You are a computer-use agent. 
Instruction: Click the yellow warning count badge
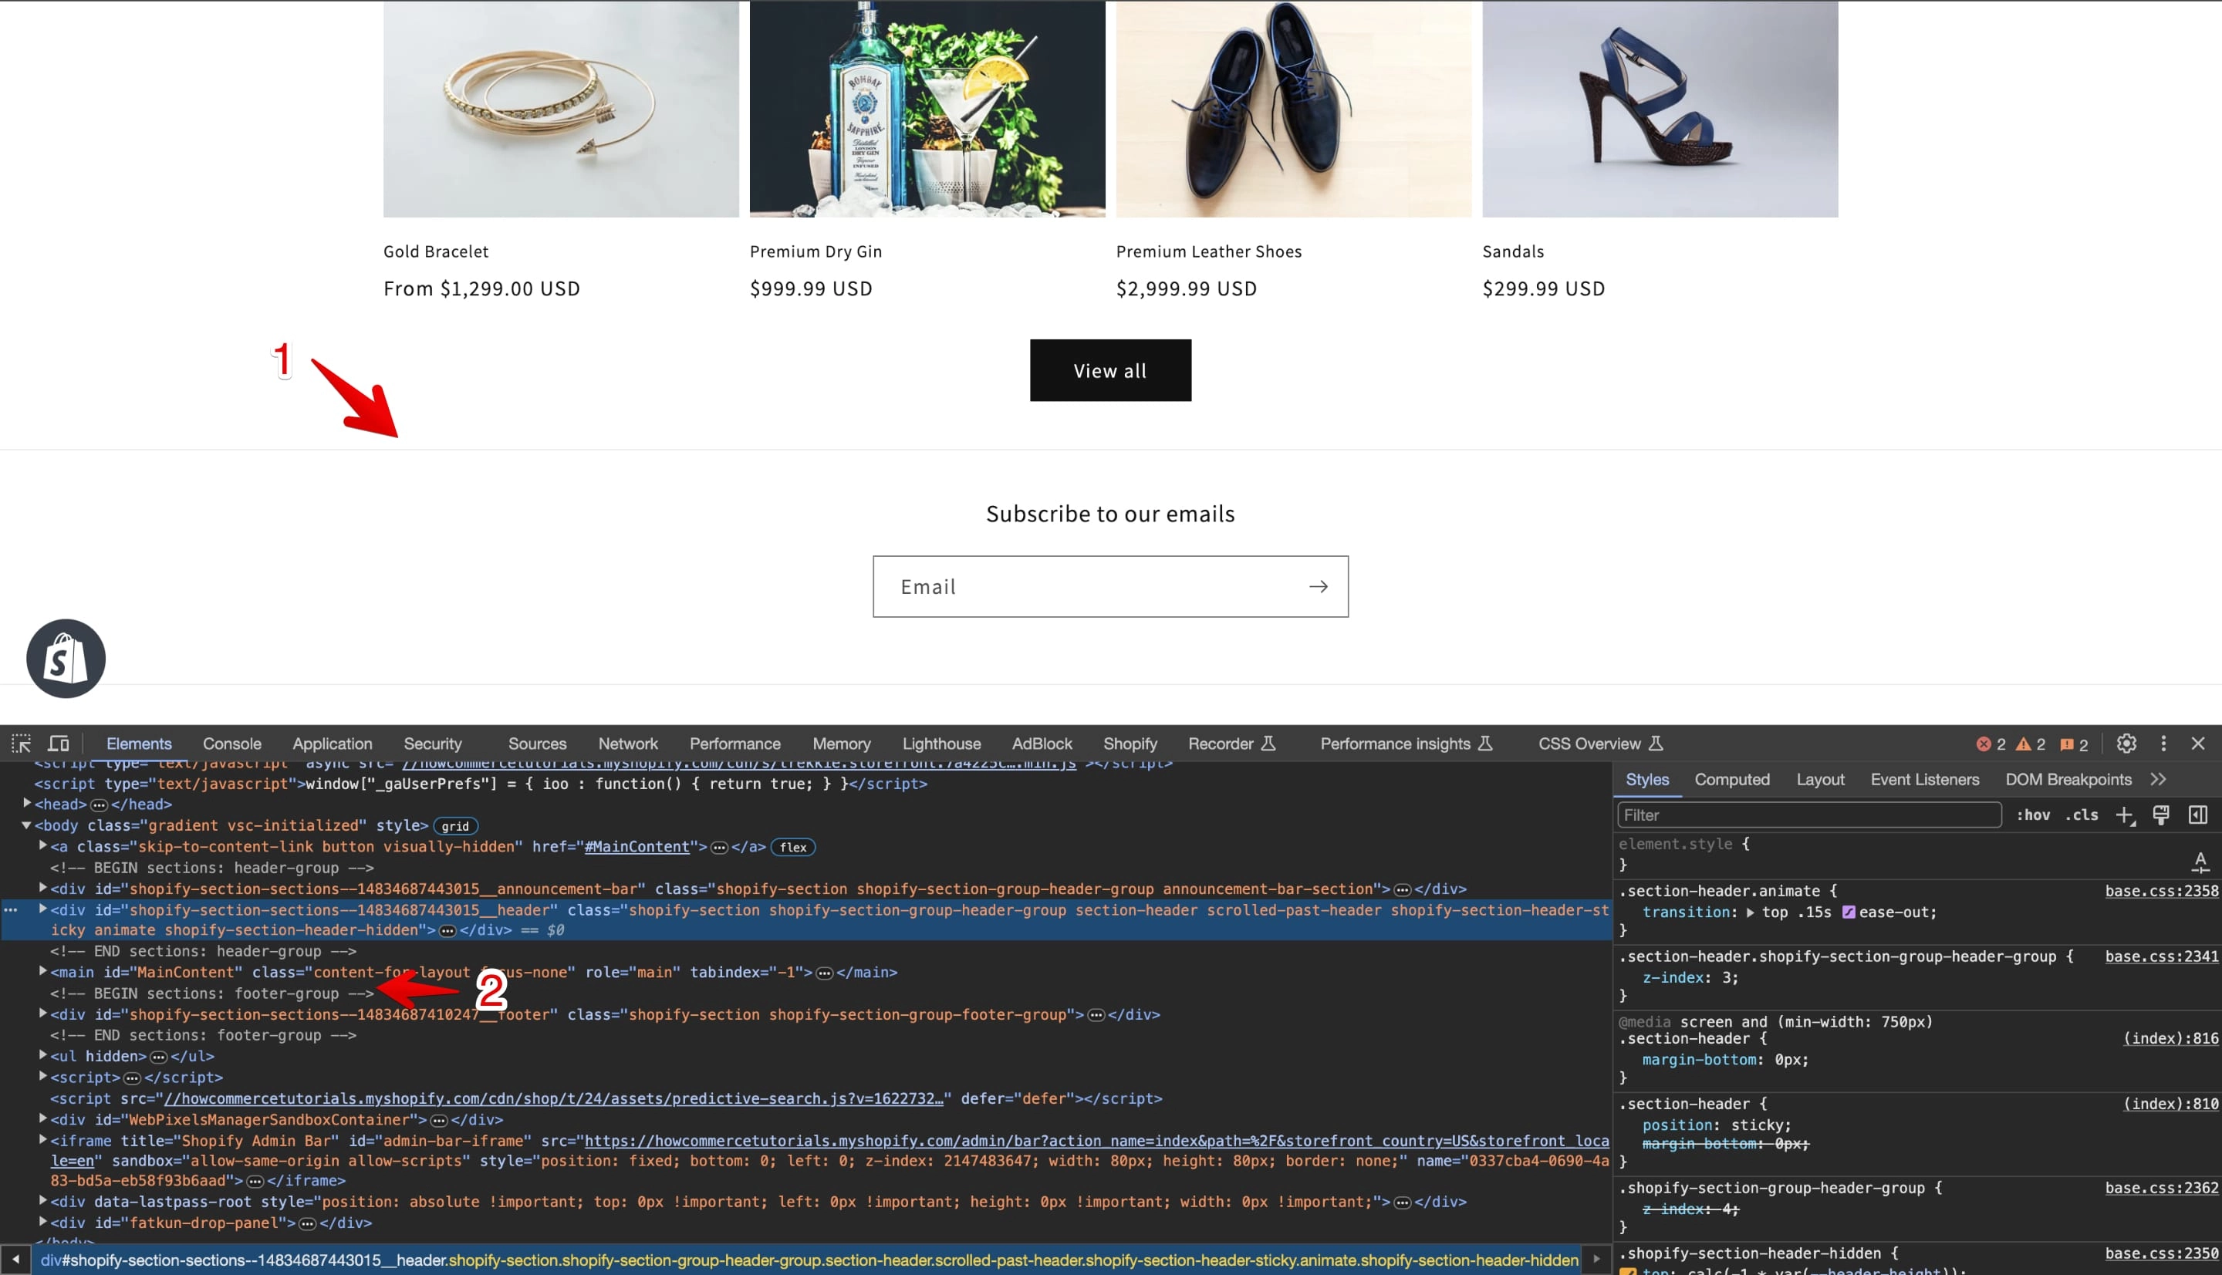pos(2030,744)
